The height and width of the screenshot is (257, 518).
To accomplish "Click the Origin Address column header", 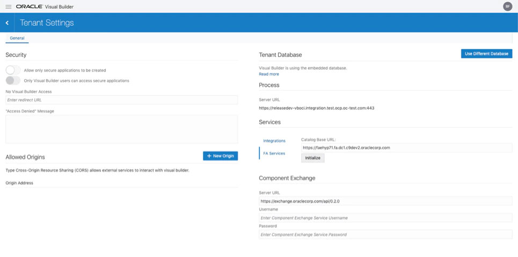I will pos(19,183).
